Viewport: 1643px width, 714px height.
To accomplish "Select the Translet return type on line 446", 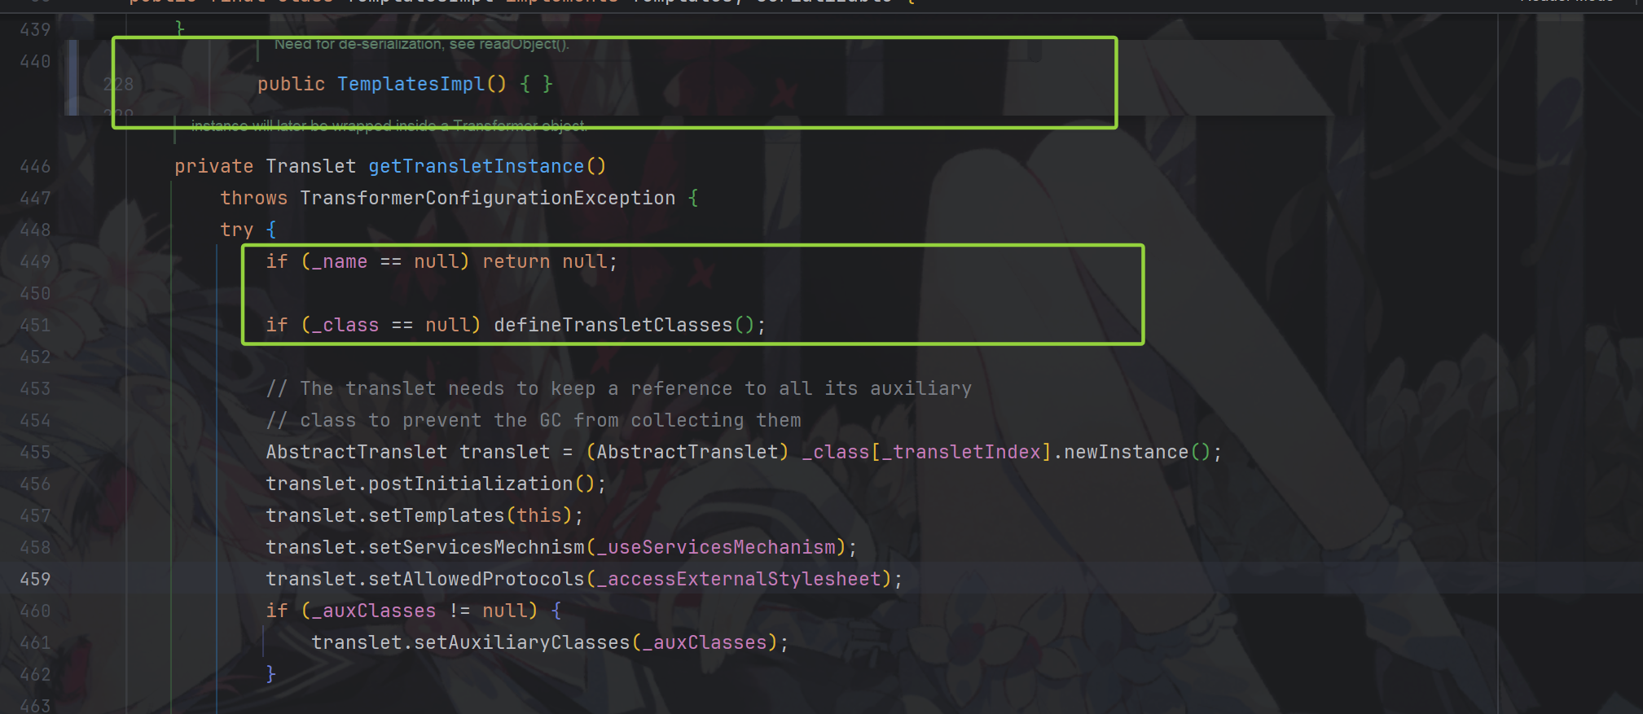I will point(311,166).
